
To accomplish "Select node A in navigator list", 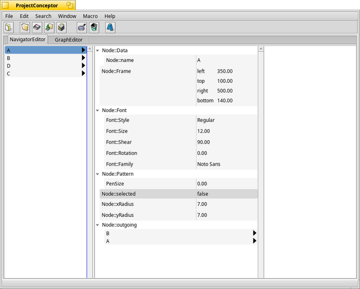I will click(46, 50).
